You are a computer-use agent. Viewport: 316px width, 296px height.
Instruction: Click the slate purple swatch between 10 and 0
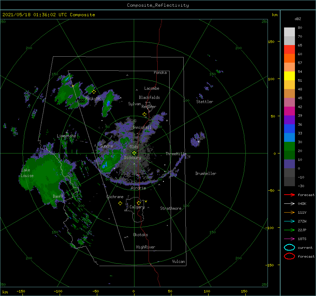(x=289, y=164)
